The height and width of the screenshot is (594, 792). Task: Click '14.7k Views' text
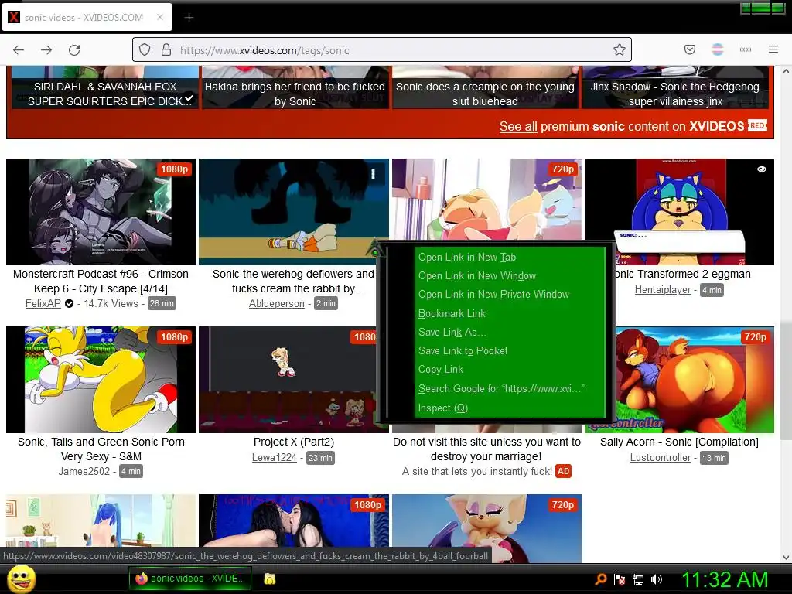[x=111, y=303]
